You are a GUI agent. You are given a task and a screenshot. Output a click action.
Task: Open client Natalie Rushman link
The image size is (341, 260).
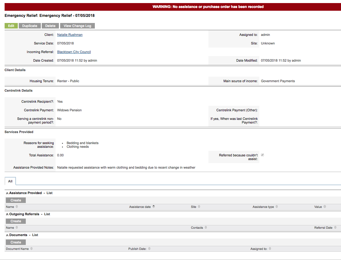pos(70,35)
